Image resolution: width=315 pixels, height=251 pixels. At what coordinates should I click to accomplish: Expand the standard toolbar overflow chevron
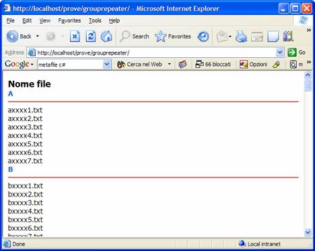309,30
